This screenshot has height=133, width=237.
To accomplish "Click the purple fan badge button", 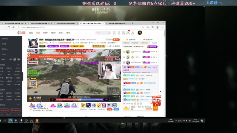I will pyautogui.click(x=152, y=47).
